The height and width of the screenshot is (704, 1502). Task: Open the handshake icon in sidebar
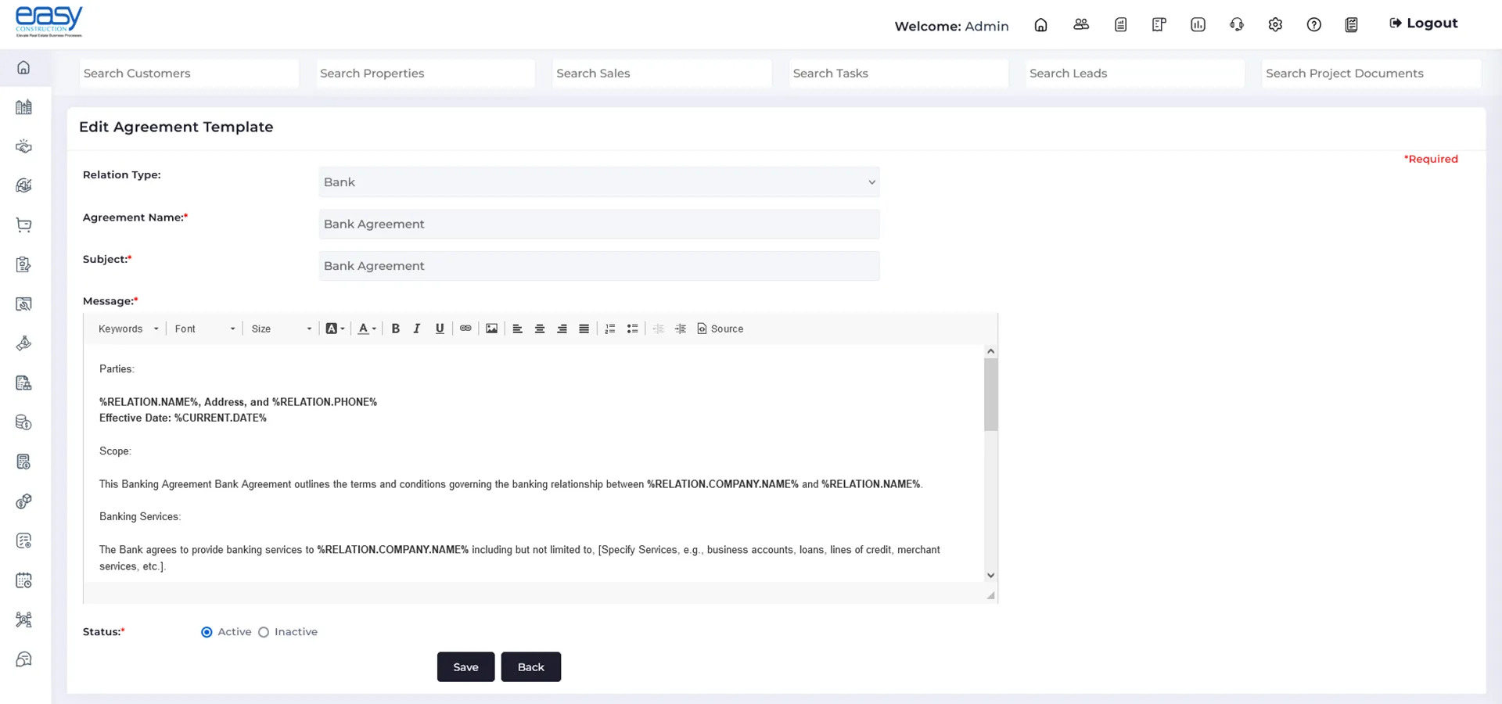coord(23,146)
